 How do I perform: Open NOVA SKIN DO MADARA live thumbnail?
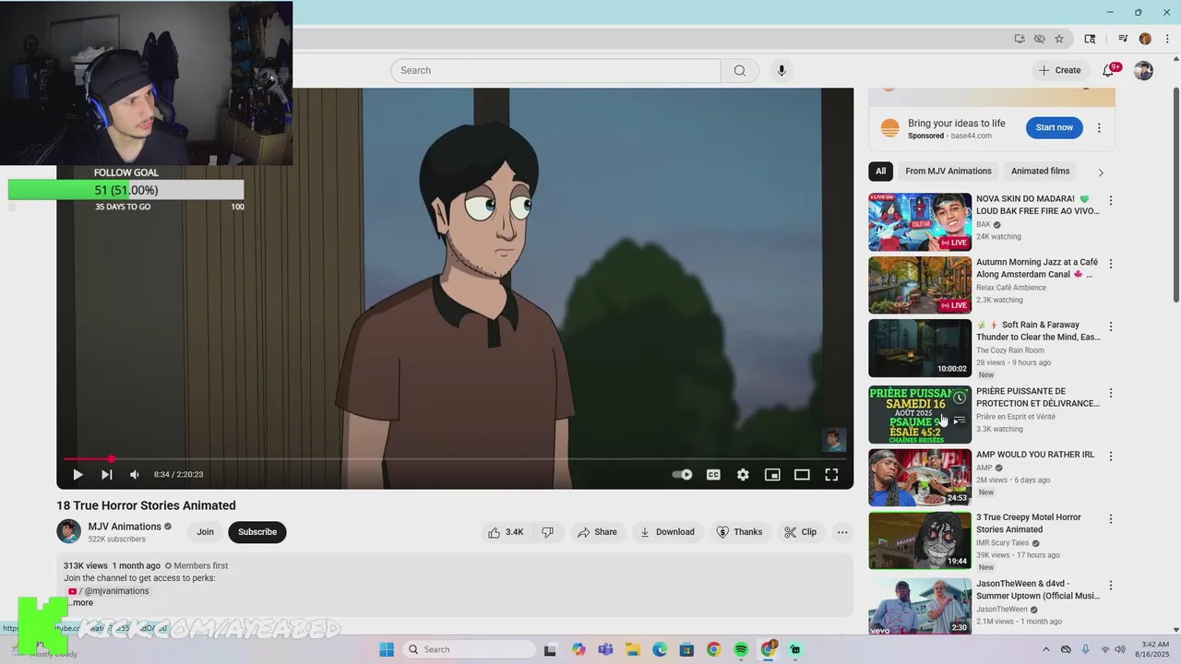click(x=920, y=222)
